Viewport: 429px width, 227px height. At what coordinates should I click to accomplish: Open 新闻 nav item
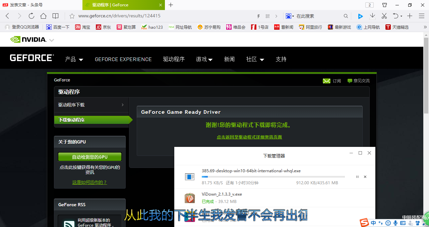click(229, 59)
